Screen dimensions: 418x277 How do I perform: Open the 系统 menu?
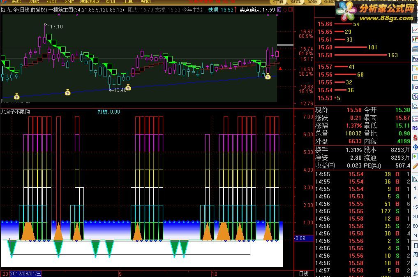tap(16, 2)
